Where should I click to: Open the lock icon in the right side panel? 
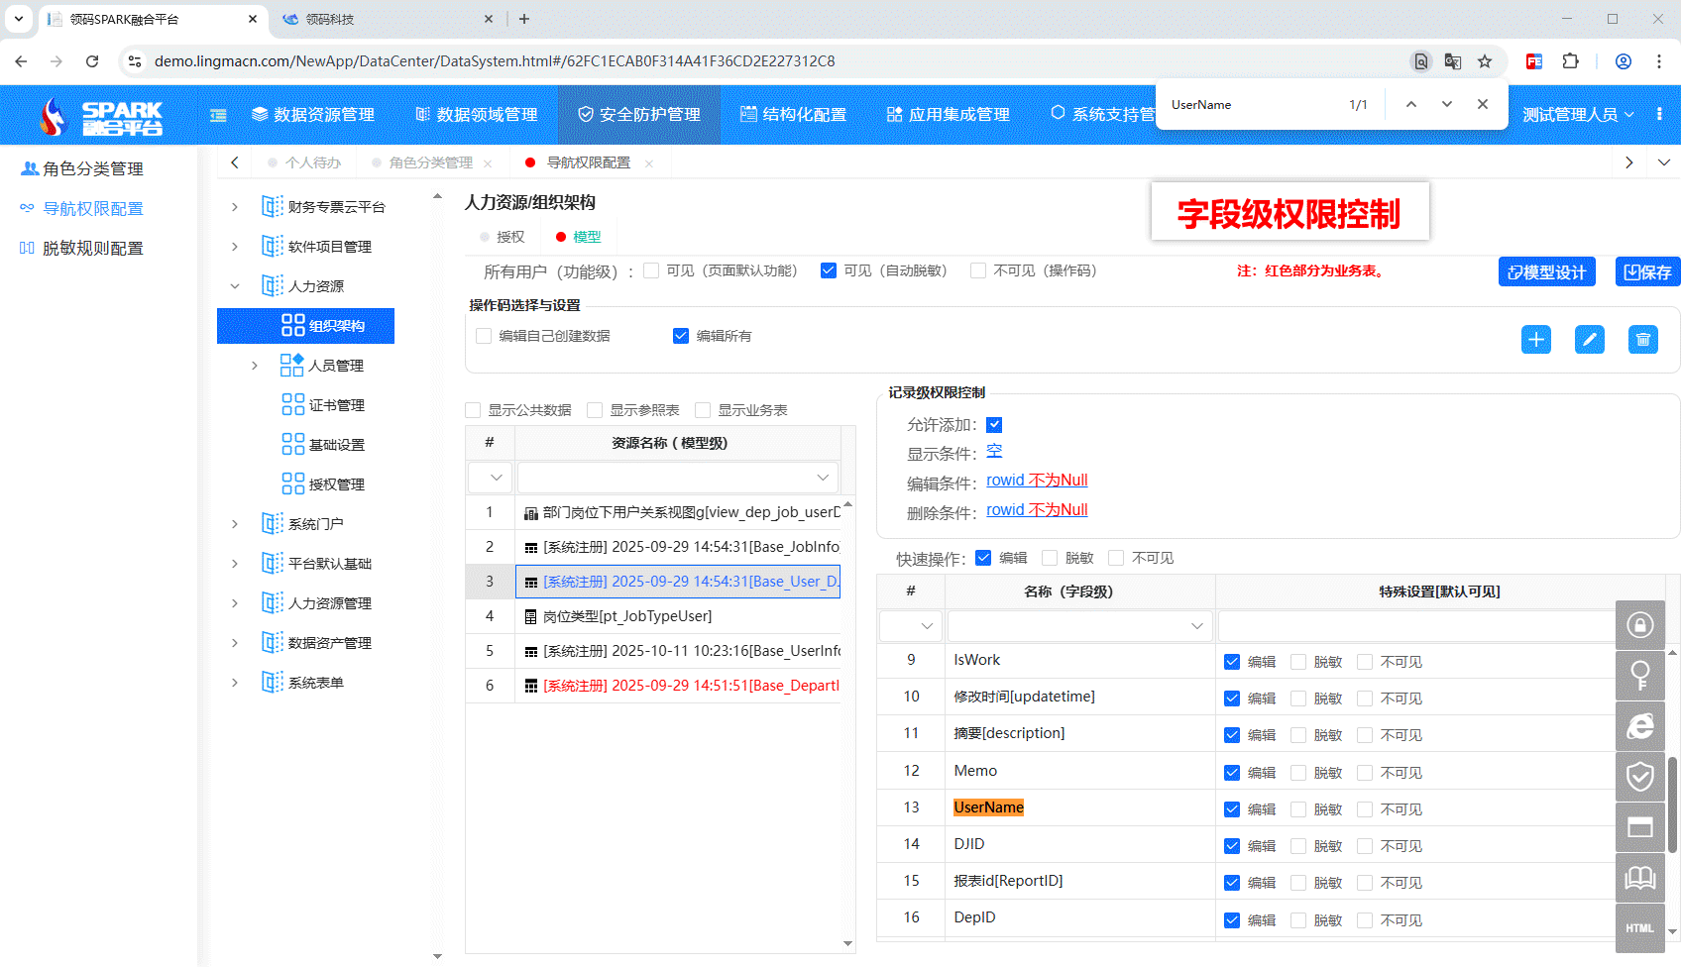point(1640,625)
